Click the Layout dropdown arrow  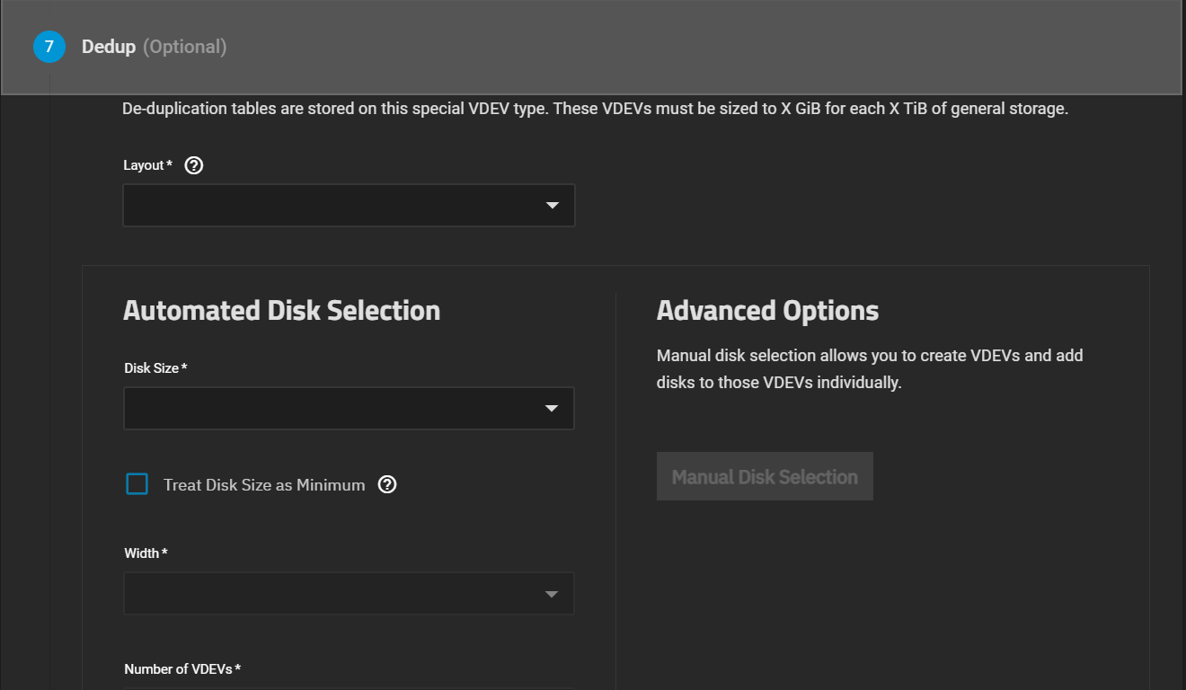553,206
